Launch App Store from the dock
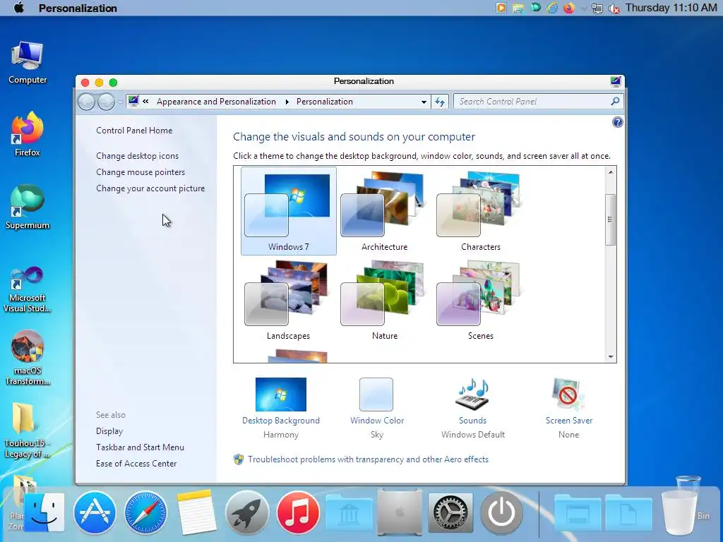Viewport: 723px width, 542px height. (x=95, y=512)
